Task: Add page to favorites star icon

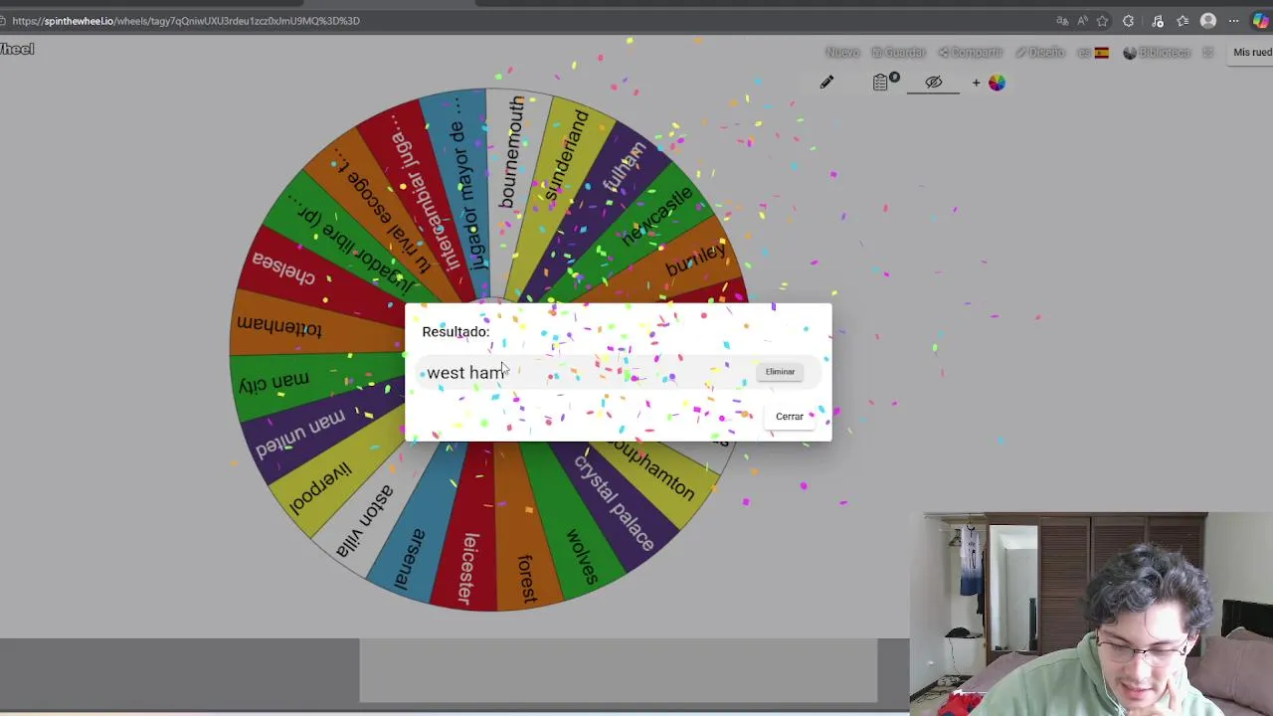Action: tap(1102, 21)
